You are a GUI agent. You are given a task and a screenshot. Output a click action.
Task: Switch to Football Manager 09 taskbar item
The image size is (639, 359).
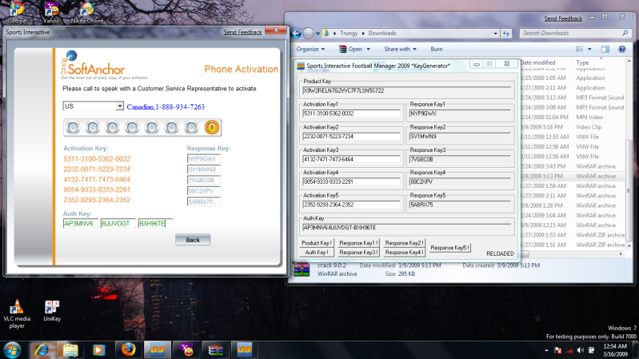coord(158,350)
